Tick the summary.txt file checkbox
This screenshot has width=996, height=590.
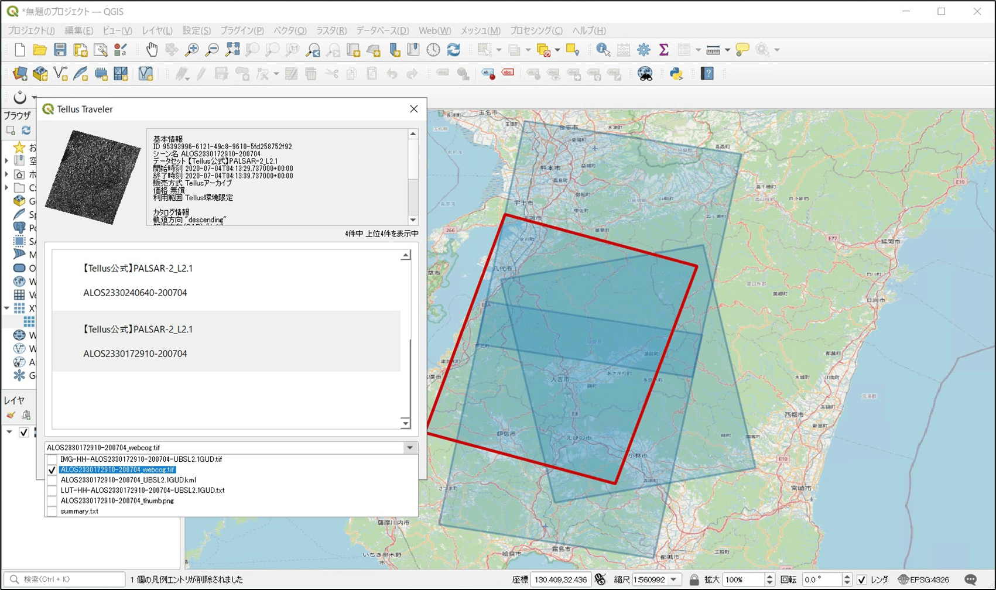[52, 512]
